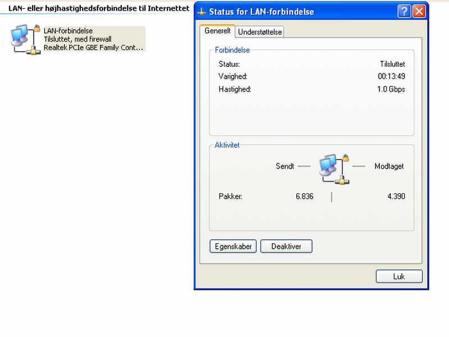Switch to the Understøttelse tab
Image resolution: width=449 pixels, height=337 pixels.
click(x=260, y=32)
